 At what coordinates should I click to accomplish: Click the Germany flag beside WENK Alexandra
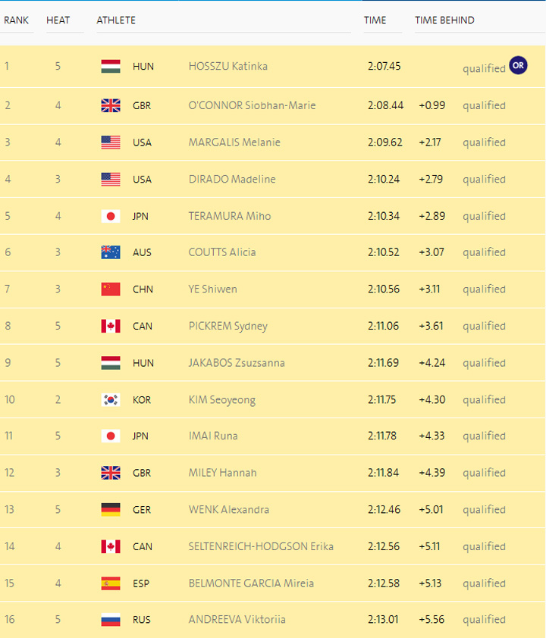tap(111, 509)
